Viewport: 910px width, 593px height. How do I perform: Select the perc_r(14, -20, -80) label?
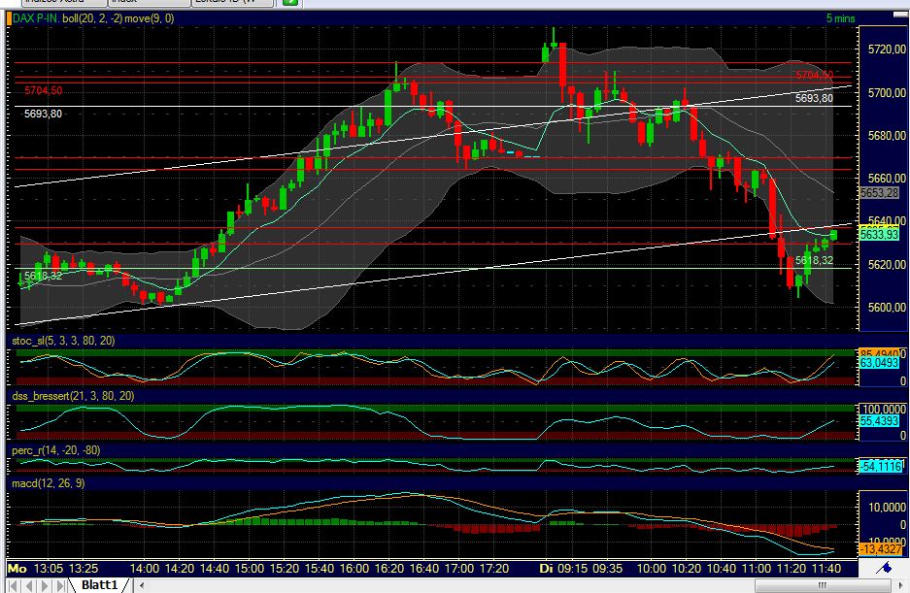(56, 450)
